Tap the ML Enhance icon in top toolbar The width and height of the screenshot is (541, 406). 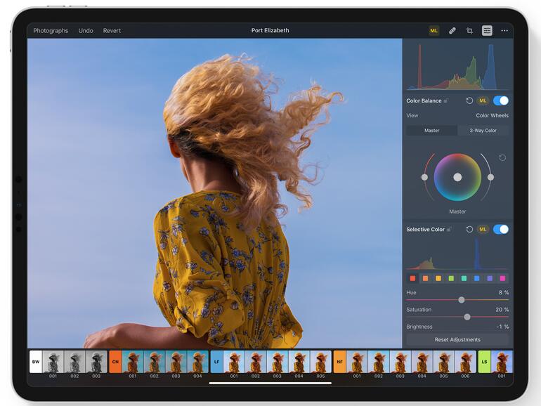(x=434, y=31)
